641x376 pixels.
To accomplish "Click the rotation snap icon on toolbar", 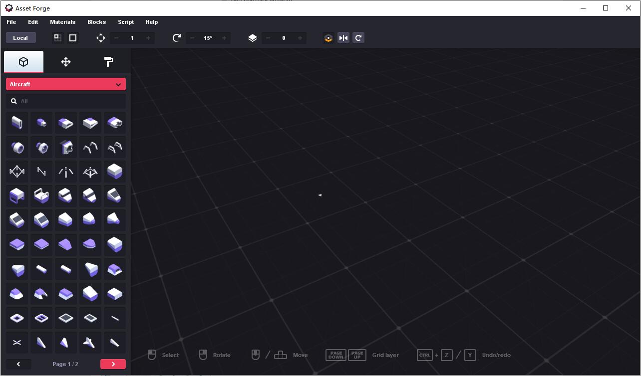I will click(x=177, y=37).
